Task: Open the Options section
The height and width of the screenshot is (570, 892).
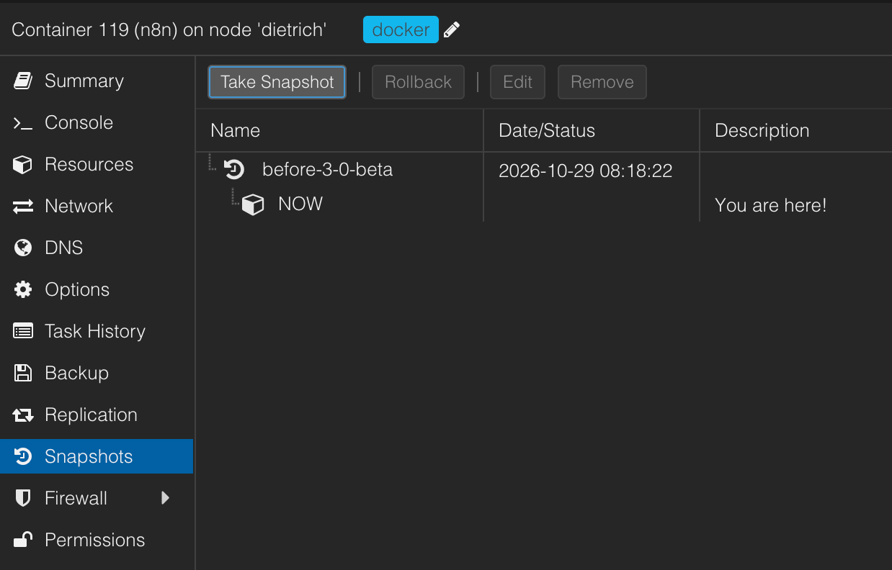Action: click(97, 289)
